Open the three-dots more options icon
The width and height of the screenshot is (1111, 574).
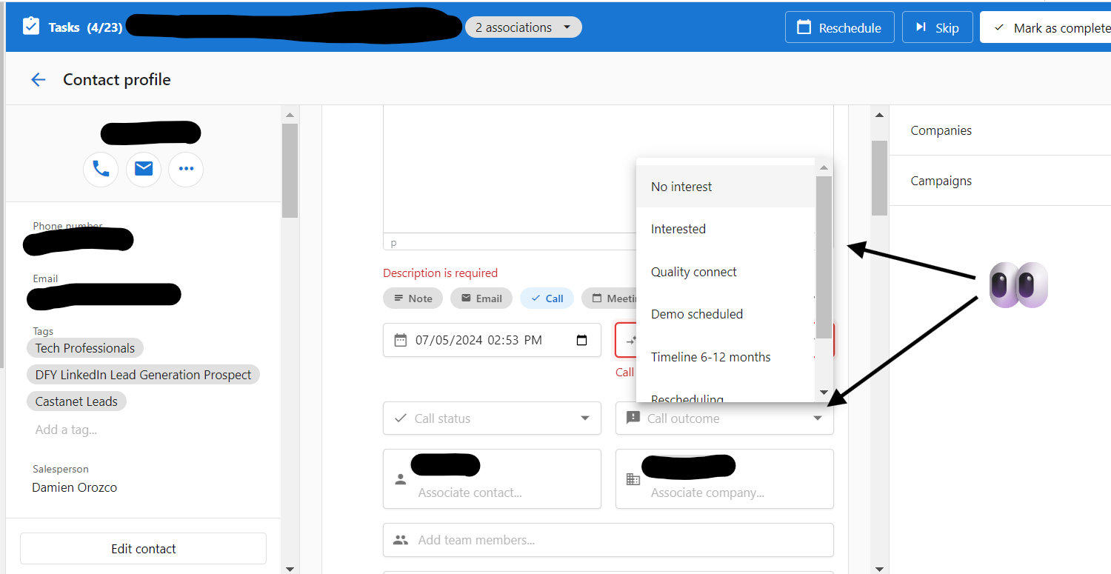(186, 170)
